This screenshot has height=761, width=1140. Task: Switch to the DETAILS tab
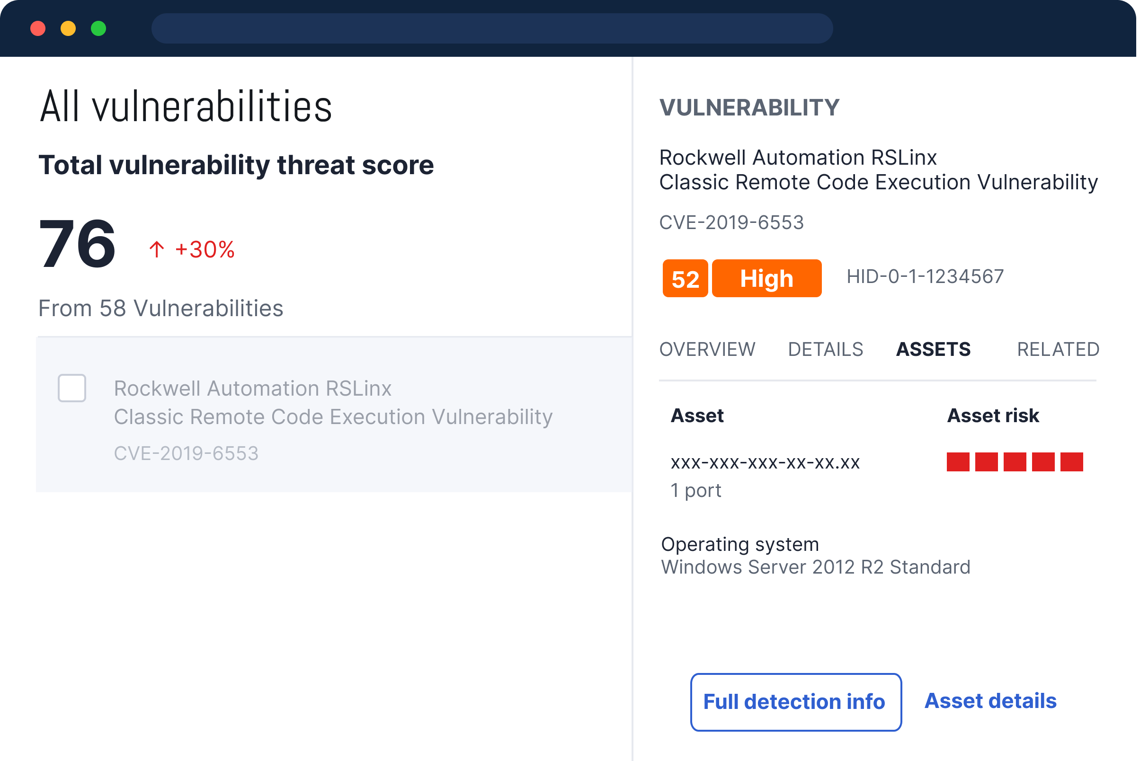825,349
